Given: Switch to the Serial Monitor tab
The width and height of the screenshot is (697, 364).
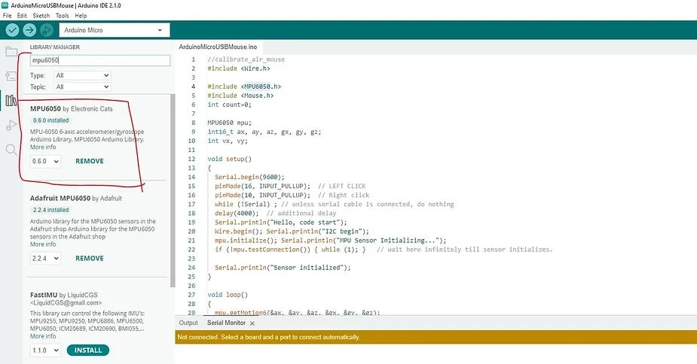Looking at the screenshot, I should point(226,323).
